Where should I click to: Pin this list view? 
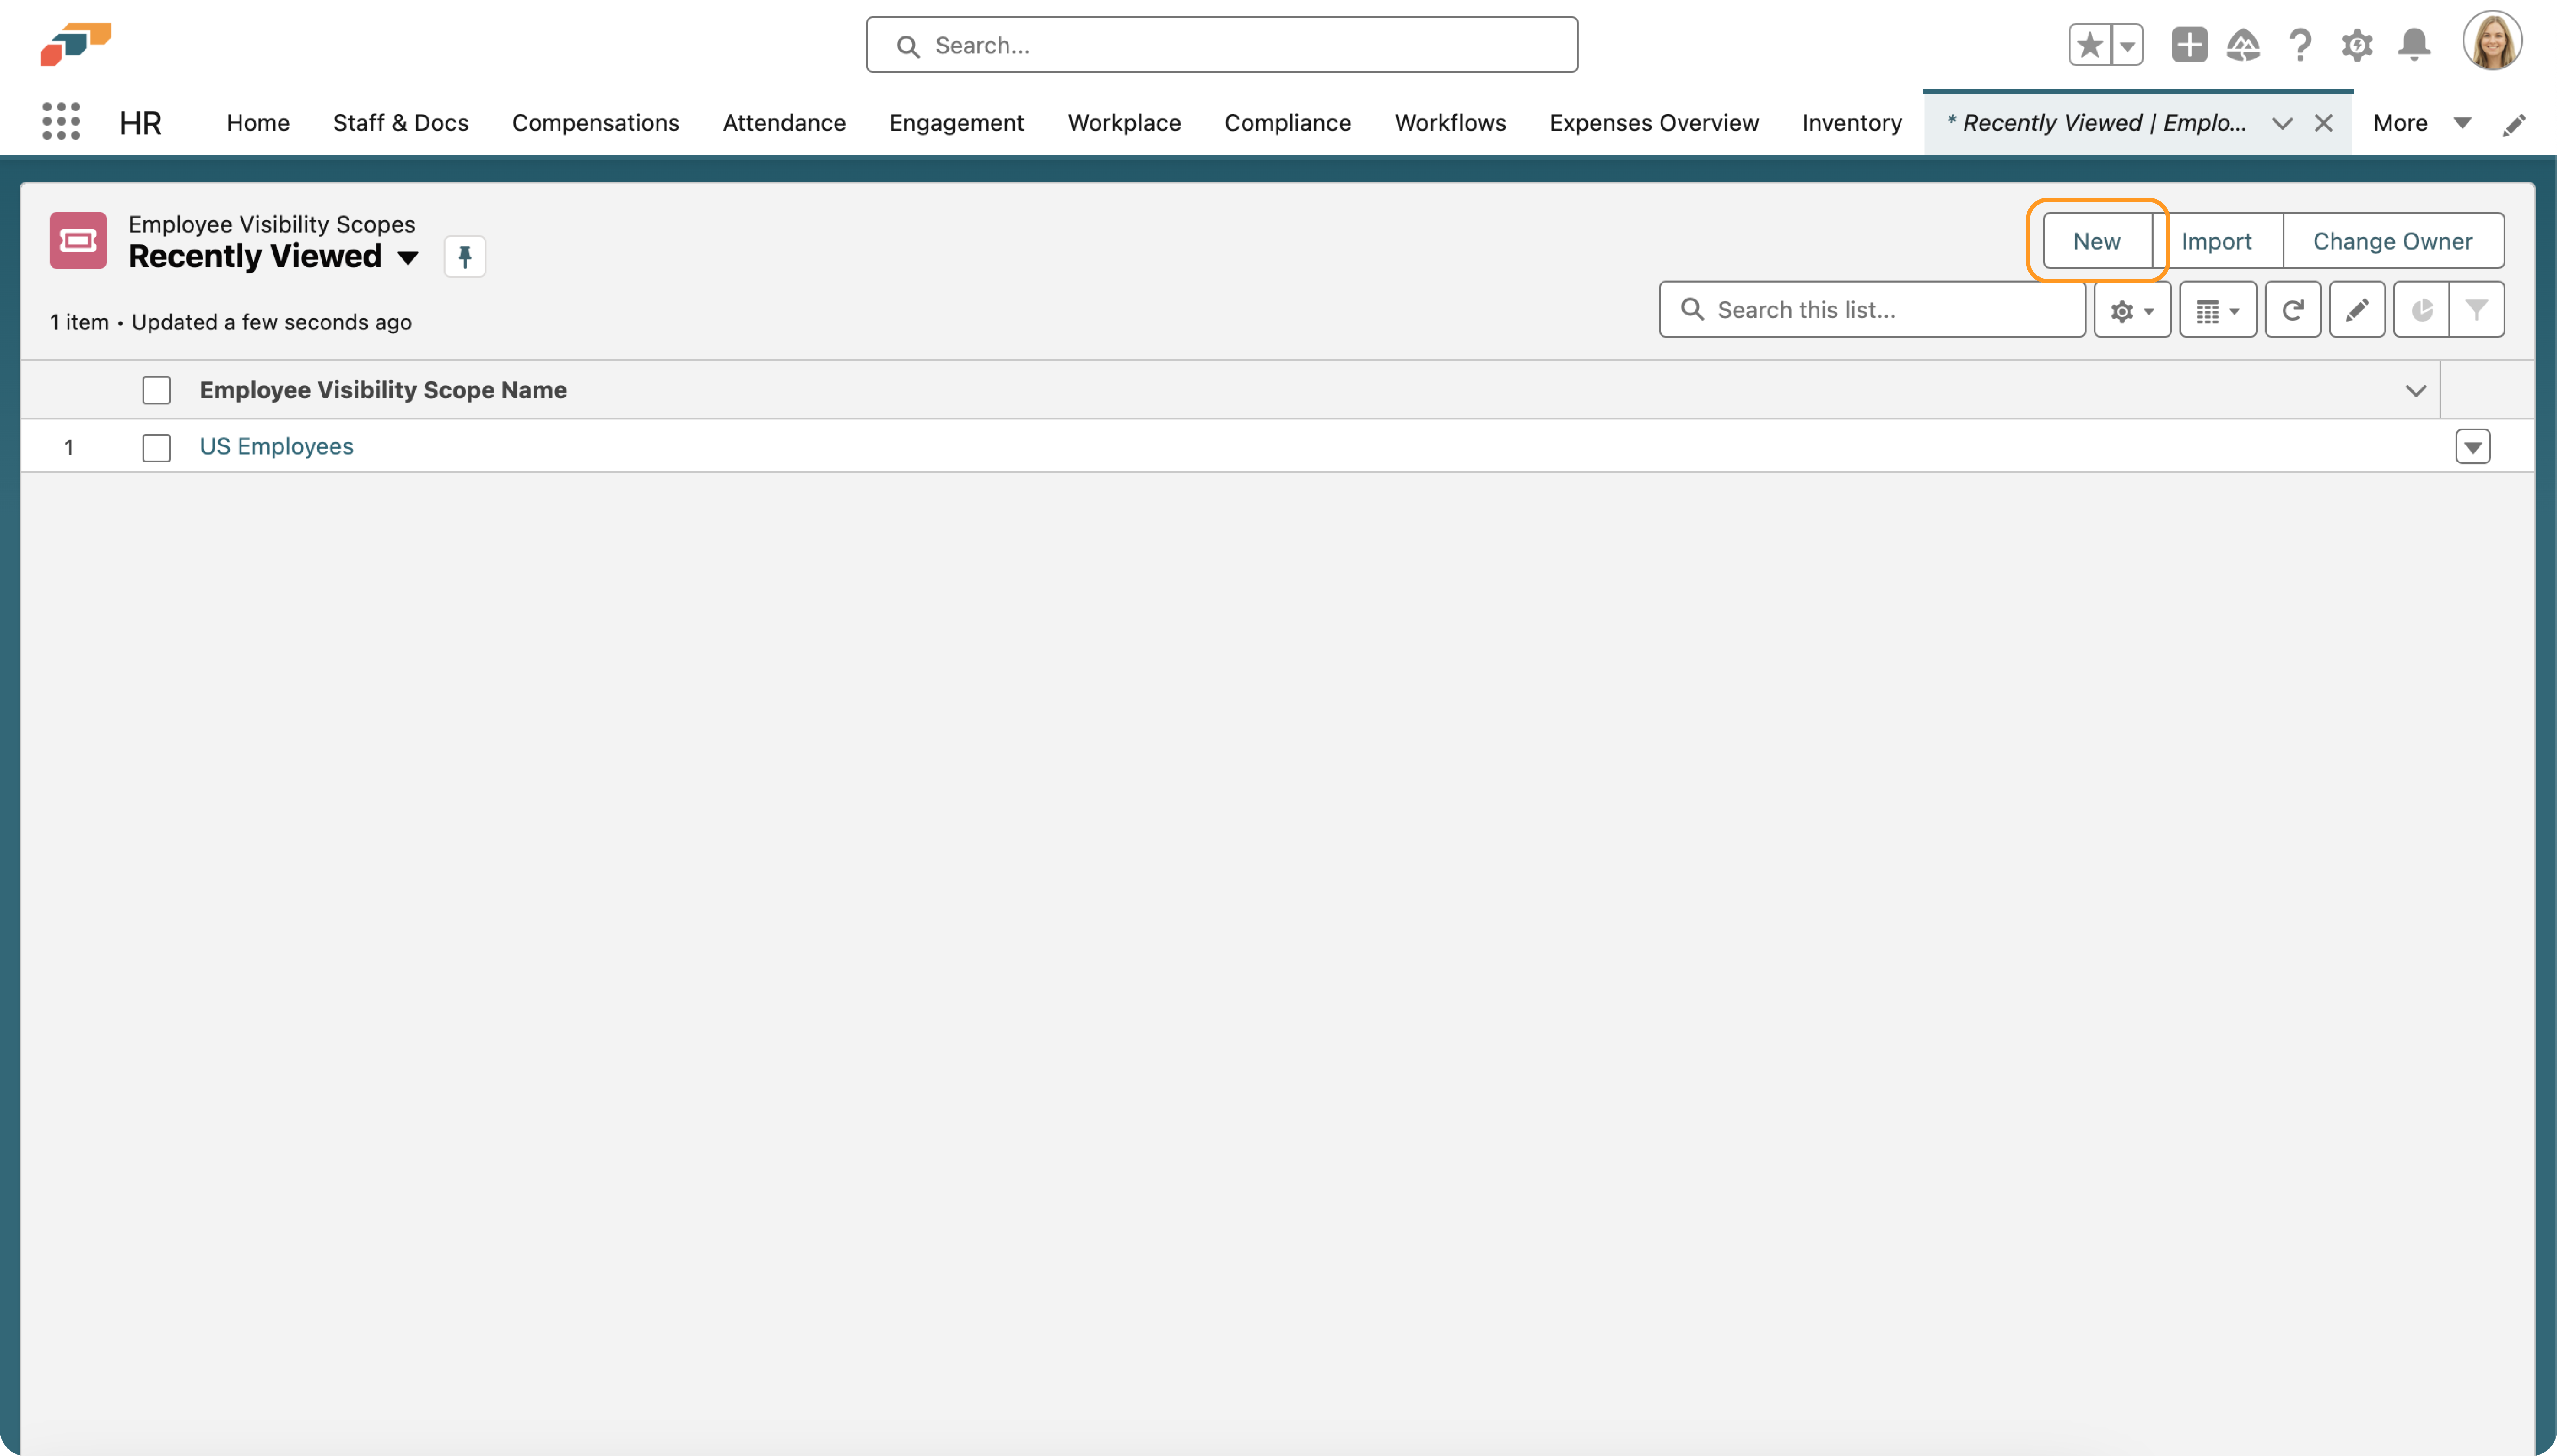click(x=465, y=257)
